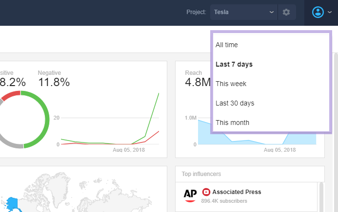Click the Project: label
This screenshot has height=212, width=338.
point(196,12)
